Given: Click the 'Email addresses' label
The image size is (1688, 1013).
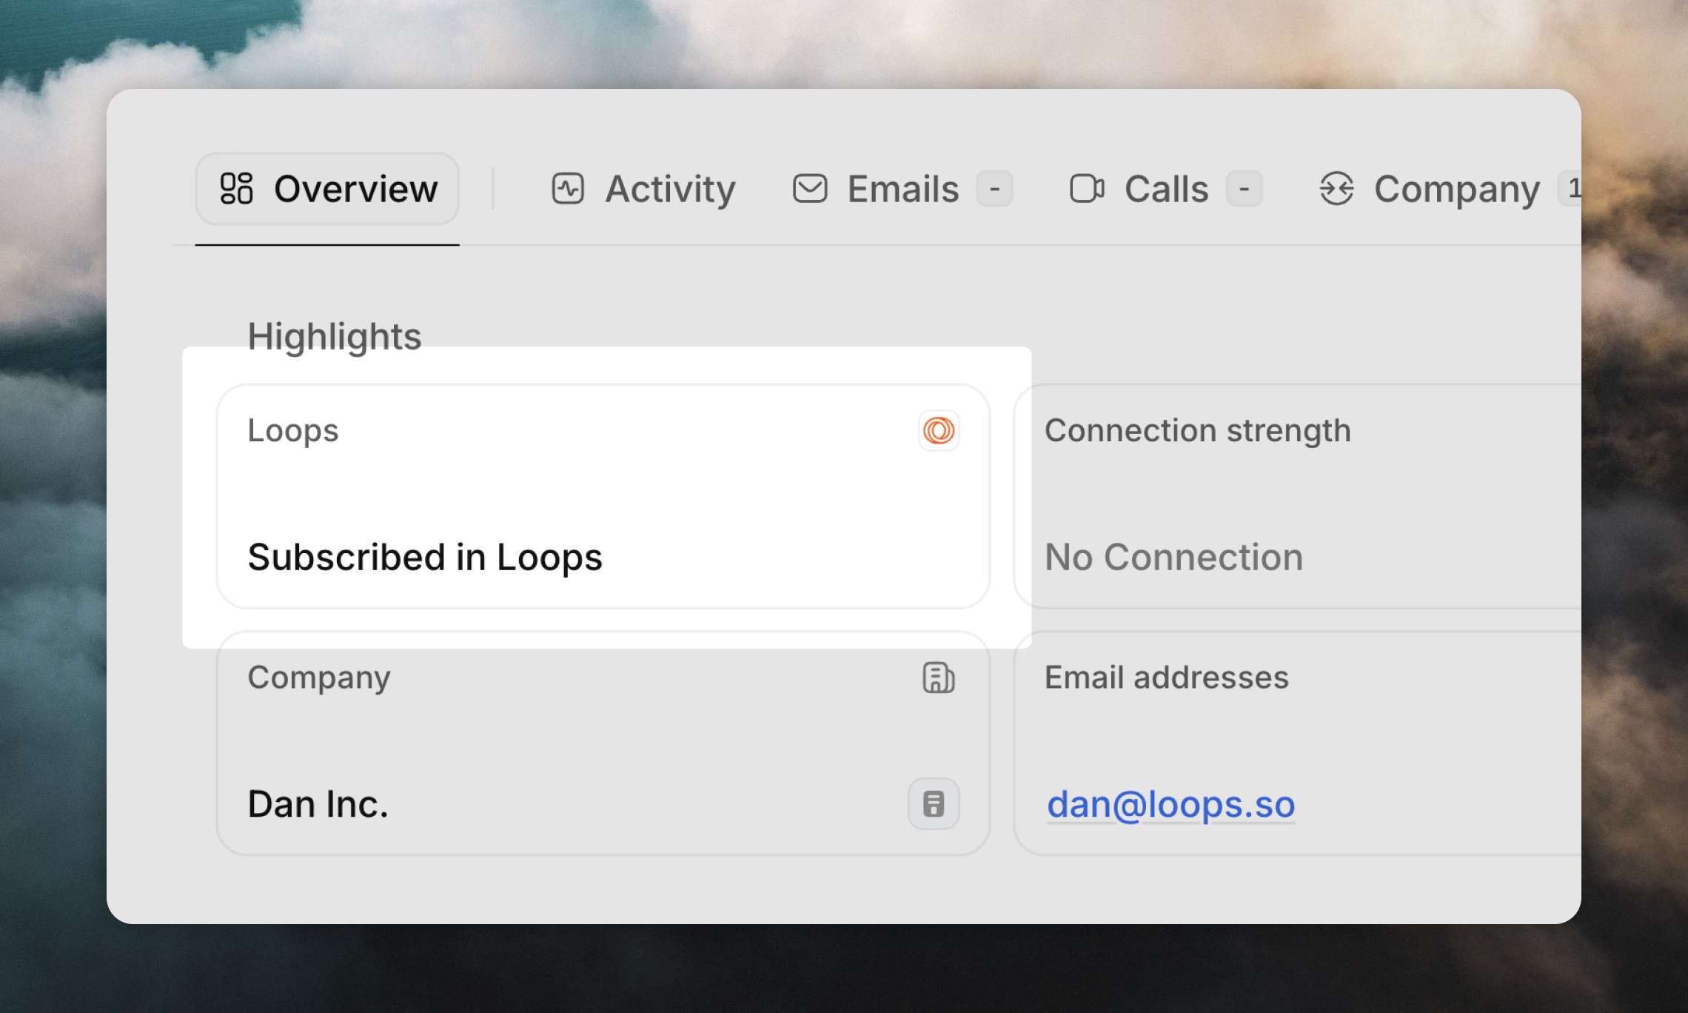Looking at the screenshot, I should (x=1166, y=678).
